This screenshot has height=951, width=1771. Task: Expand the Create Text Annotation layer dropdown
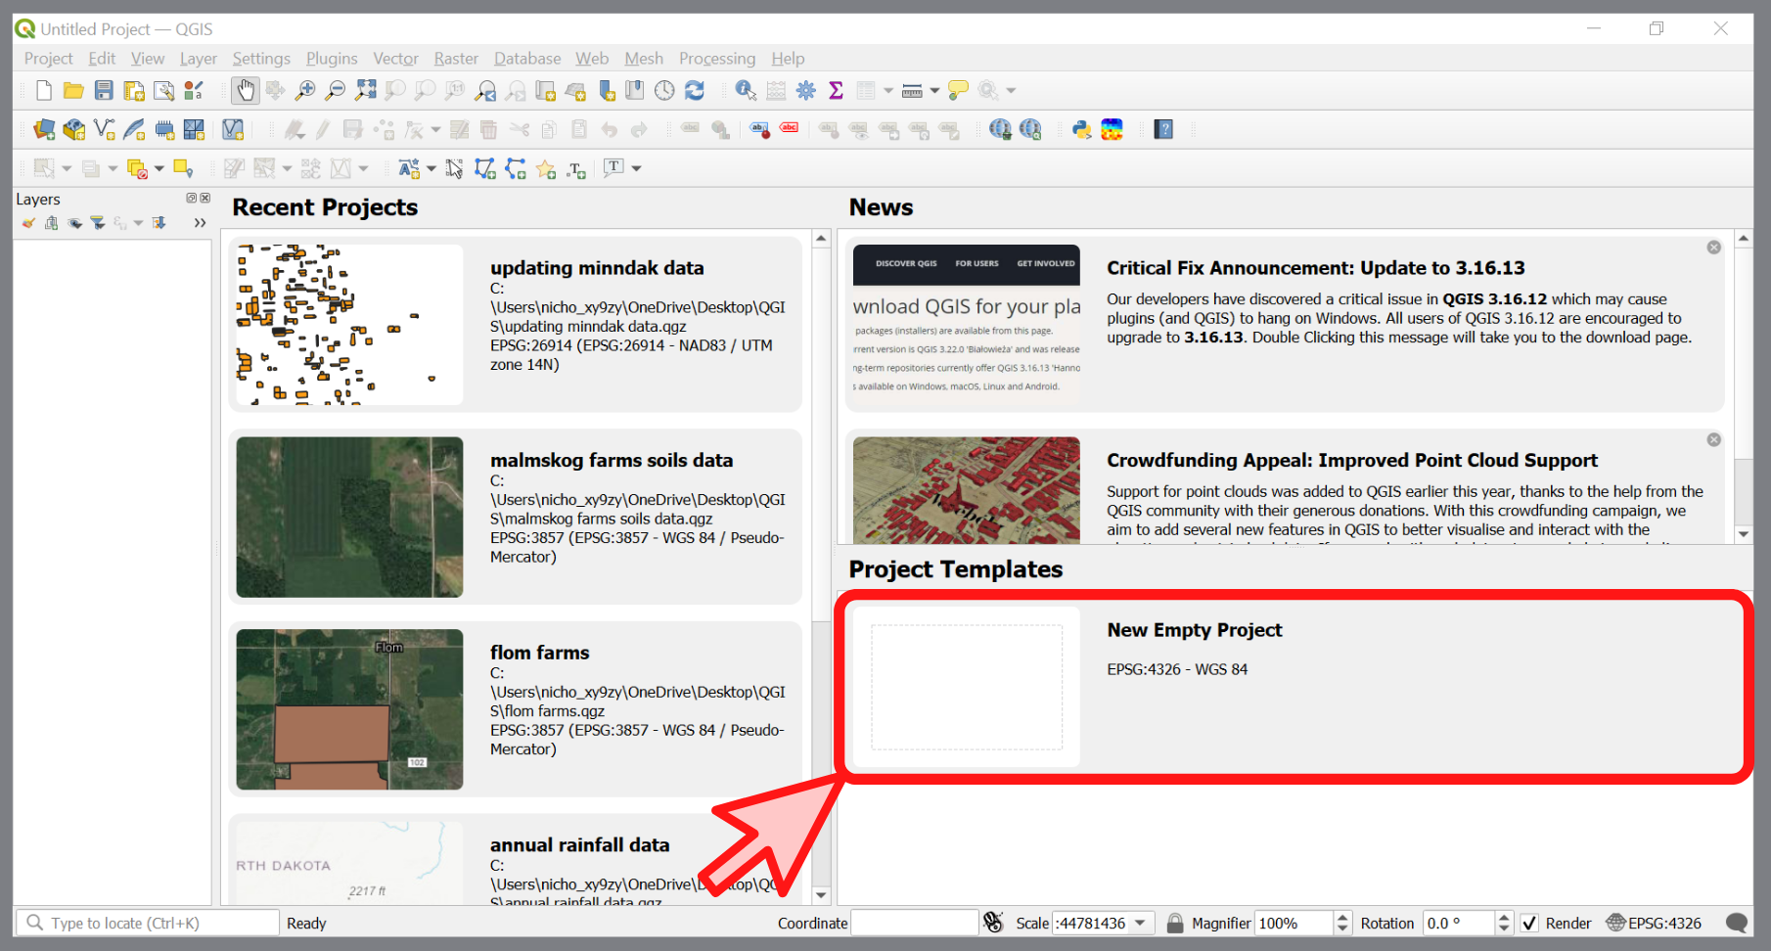(431, 168)
